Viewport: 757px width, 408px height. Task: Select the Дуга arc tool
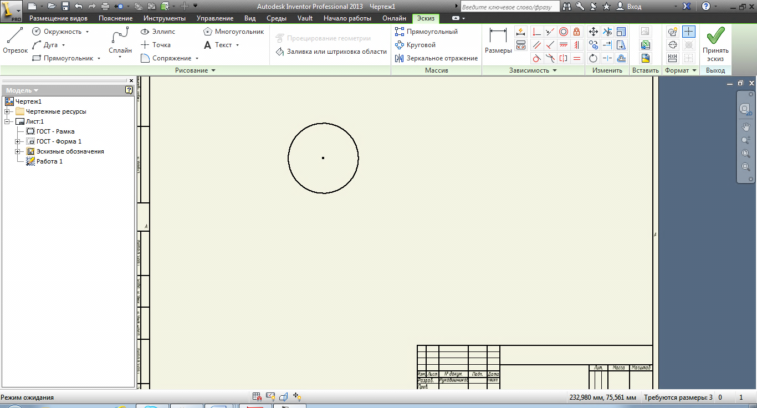45,45
